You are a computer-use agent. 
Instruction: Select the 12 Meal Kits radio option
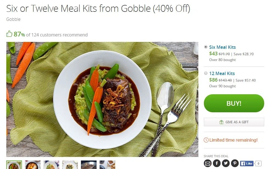point(206,73)
